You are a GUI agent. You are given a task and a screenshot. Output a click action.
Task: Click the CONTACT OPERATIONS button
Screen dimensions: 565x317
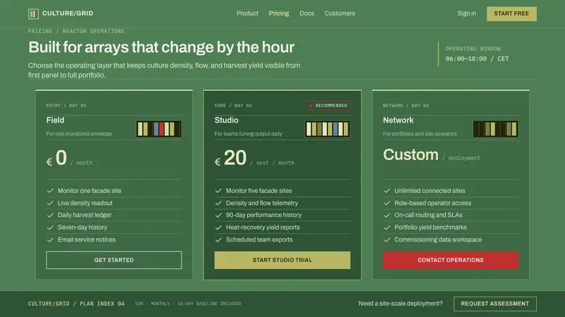click(x=451, y=260)
